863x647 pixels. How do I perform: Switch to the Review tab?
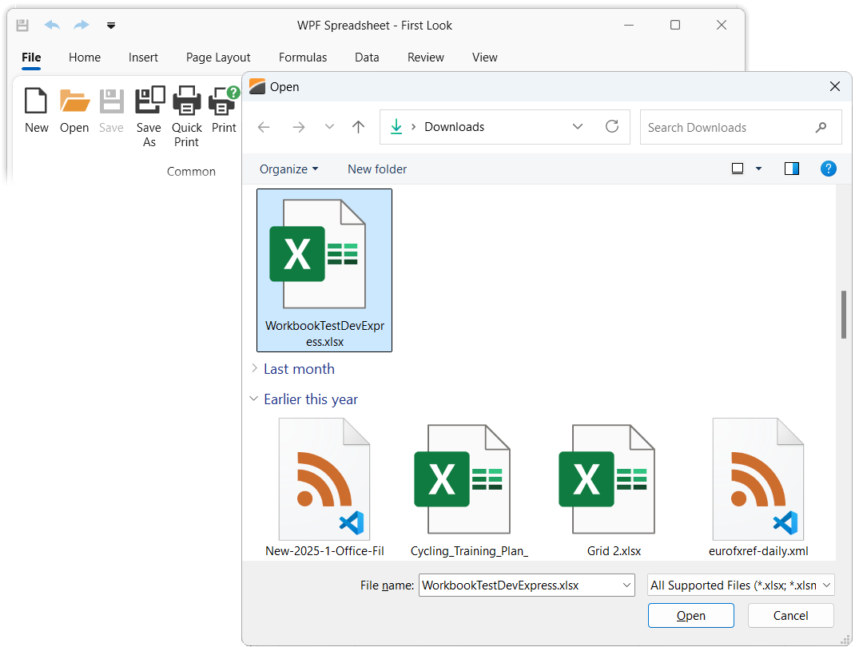click(425, 58)
